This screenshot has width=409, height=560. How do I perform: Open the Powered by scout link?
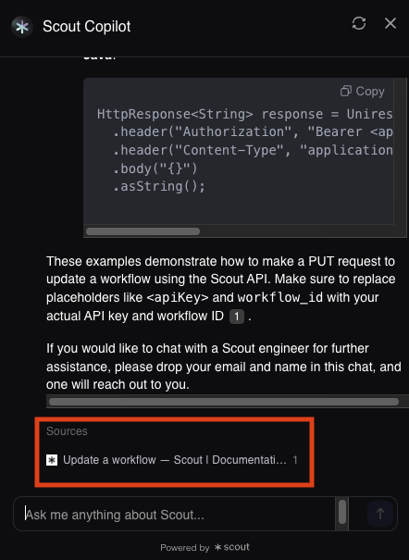204,547
